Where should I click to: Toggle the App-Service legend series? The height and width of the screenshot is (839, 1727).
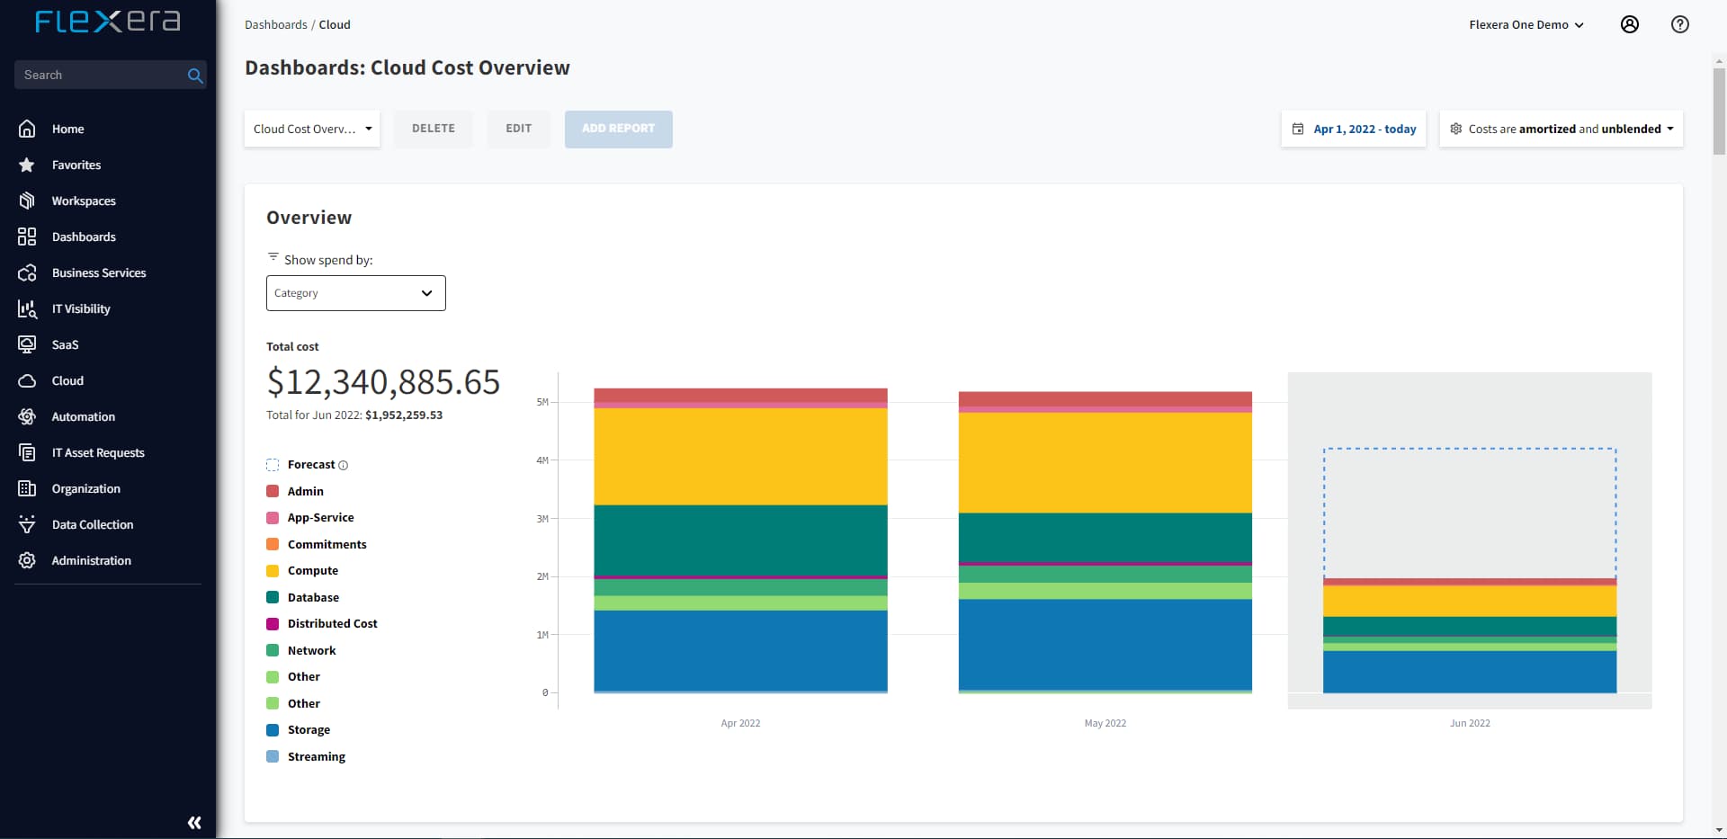(x=310, y=518)
